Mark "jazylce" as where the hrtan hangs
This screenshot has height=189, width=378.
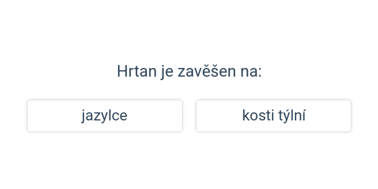coord(104,116)
